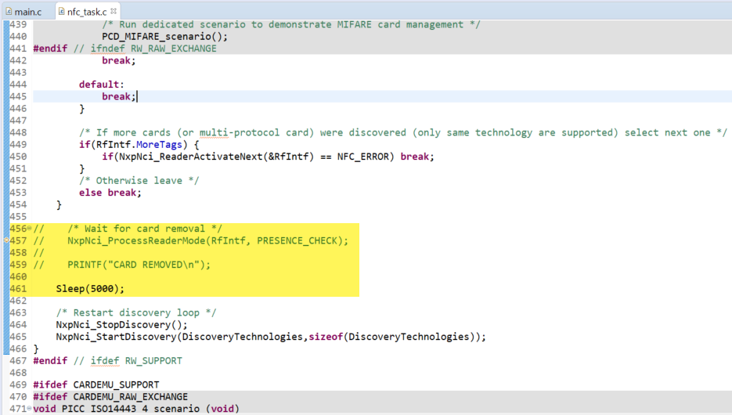
Task: Click the RfIntf.MoreTags condition
Action: point(139,145)
